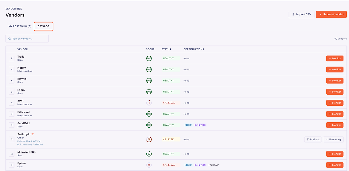349x171 pixels.
Task: Open the Products filter for Anthropic
Action: (x=313, y=140)
